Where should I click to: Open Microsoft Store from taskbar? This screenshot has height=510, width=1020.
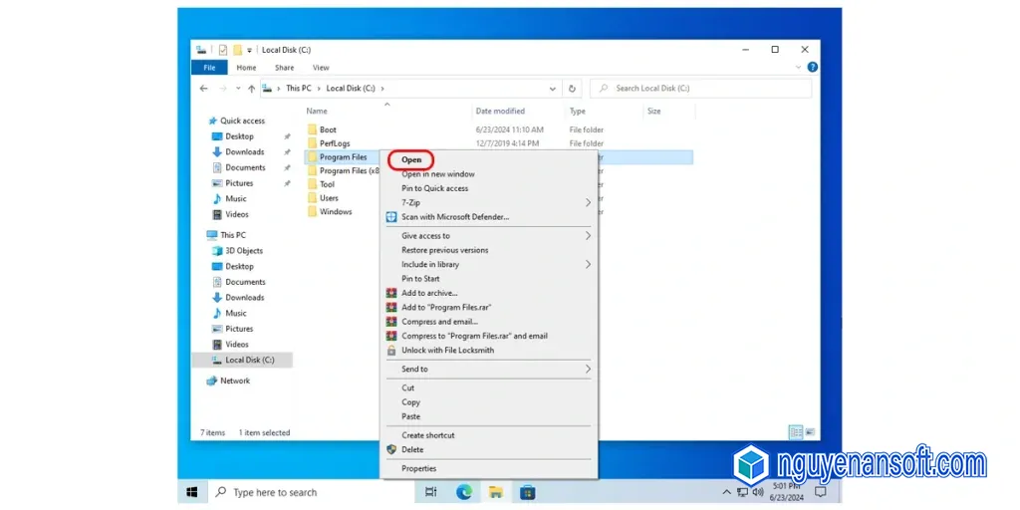[x=528, y=492]
